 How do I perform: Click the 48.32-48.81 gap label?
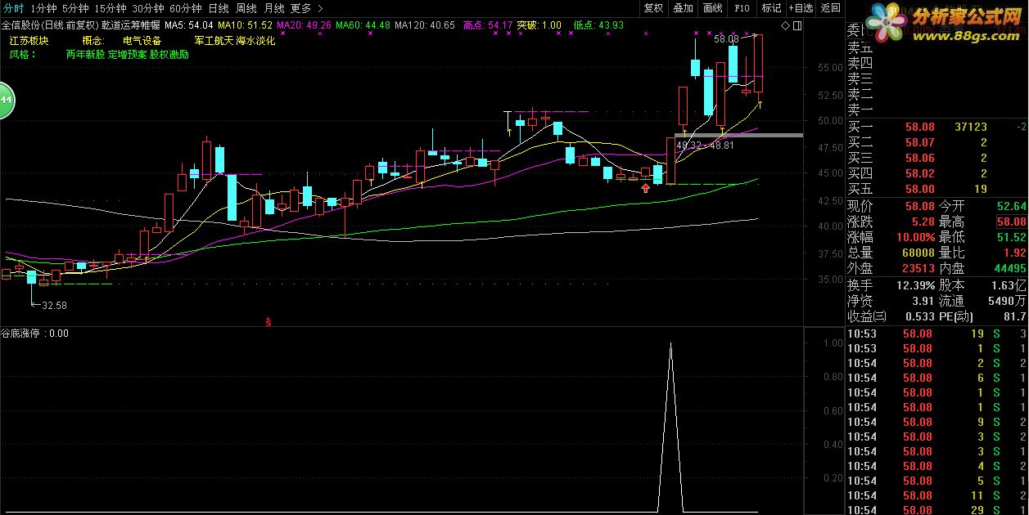(706, 145)
